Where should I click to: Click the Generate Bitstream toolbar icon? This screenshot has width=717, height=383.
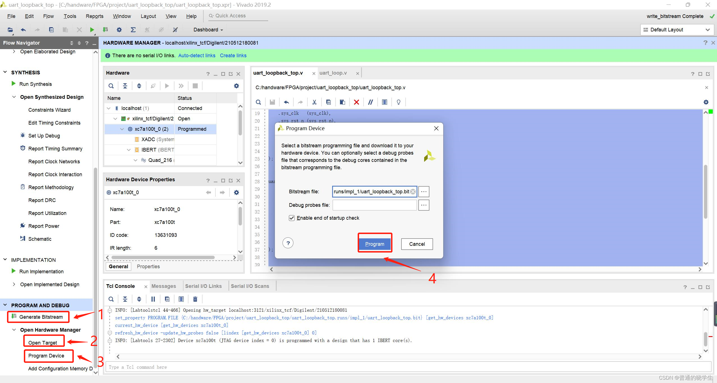point(105,30)
